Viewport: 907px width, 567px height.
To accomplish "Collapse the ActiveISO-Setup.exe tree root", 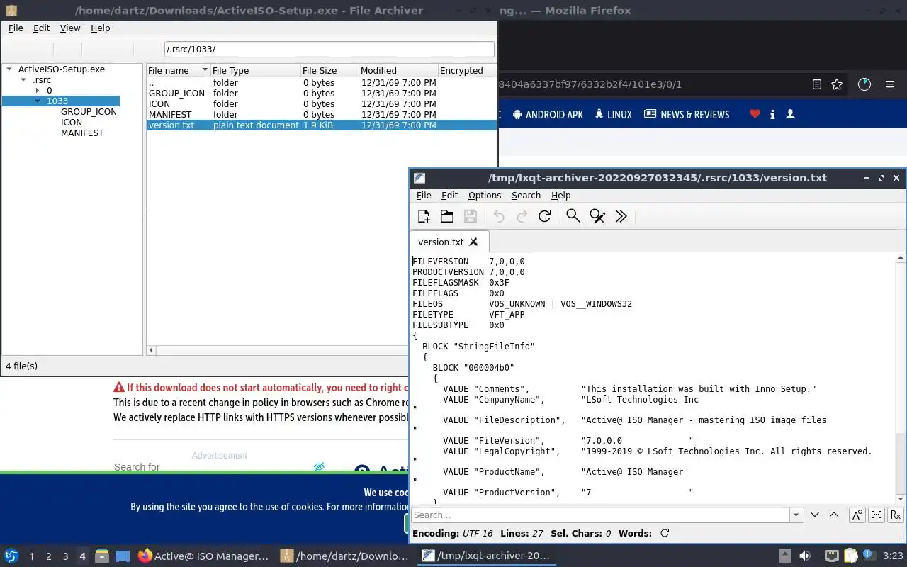I will tap(10, 69).
